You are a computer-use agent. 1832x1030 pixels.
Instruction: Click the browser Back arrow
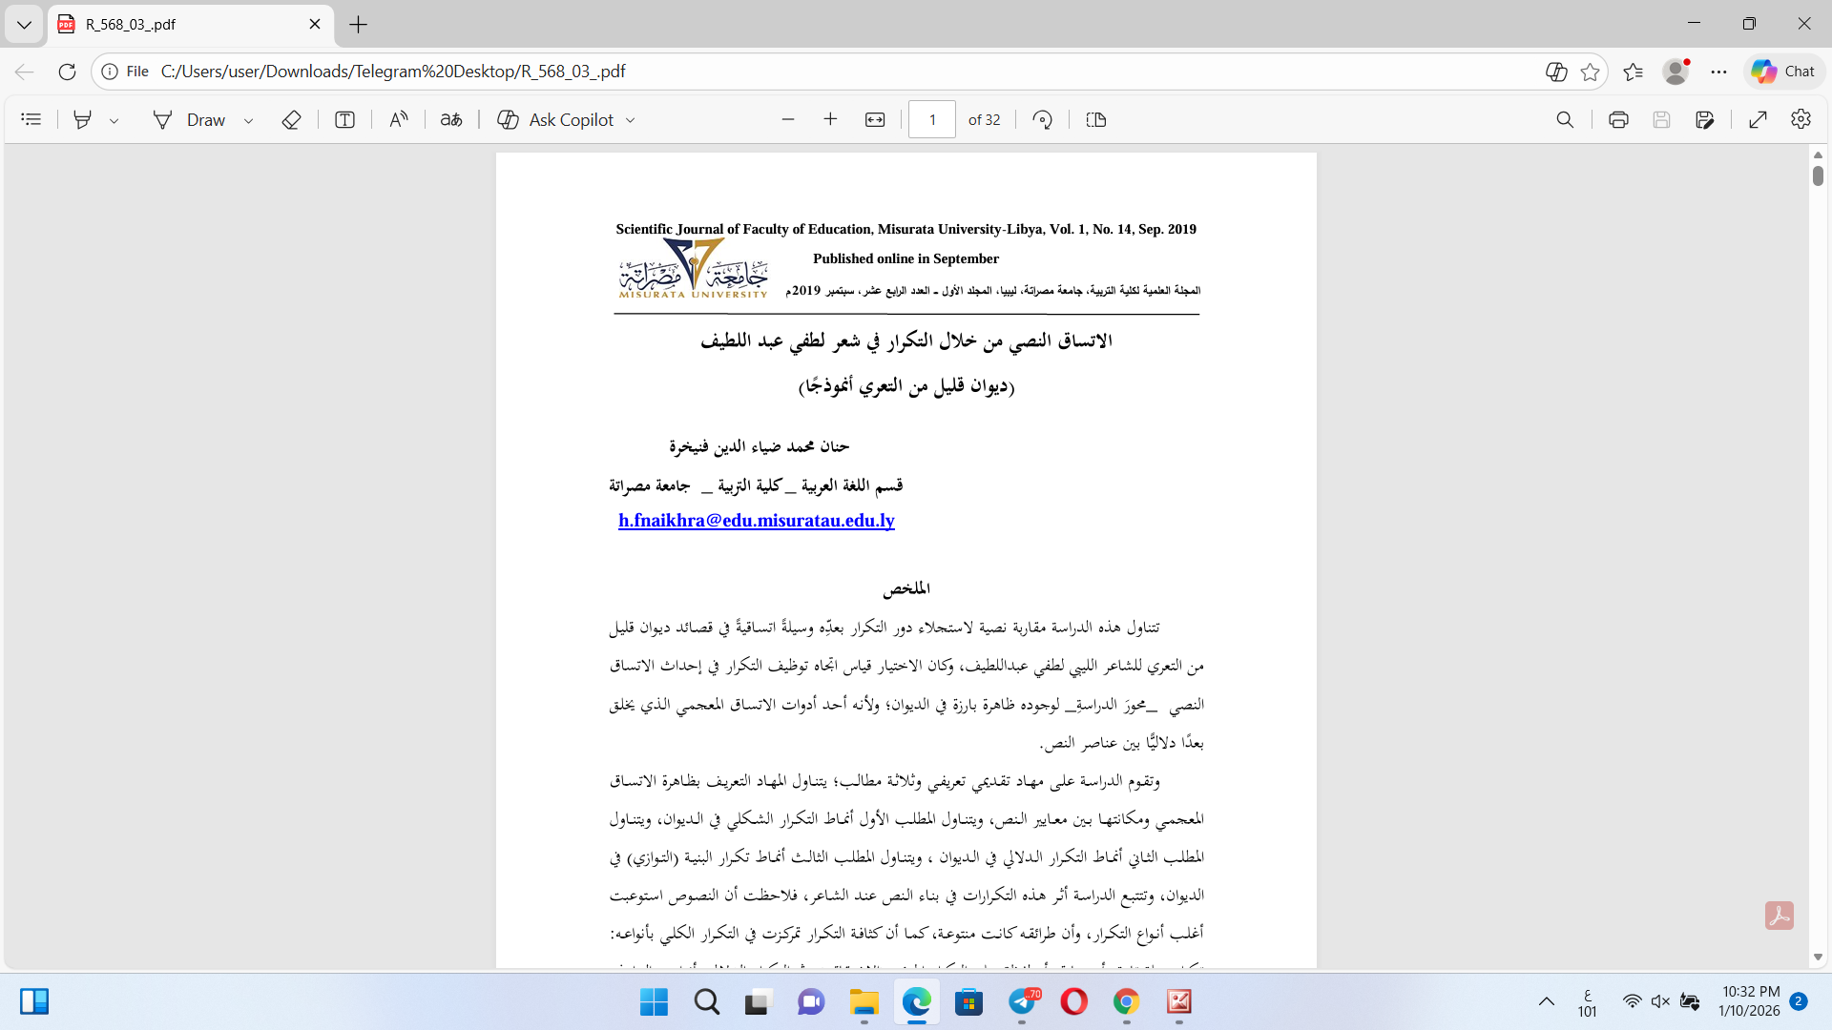(x=24, y=72)
